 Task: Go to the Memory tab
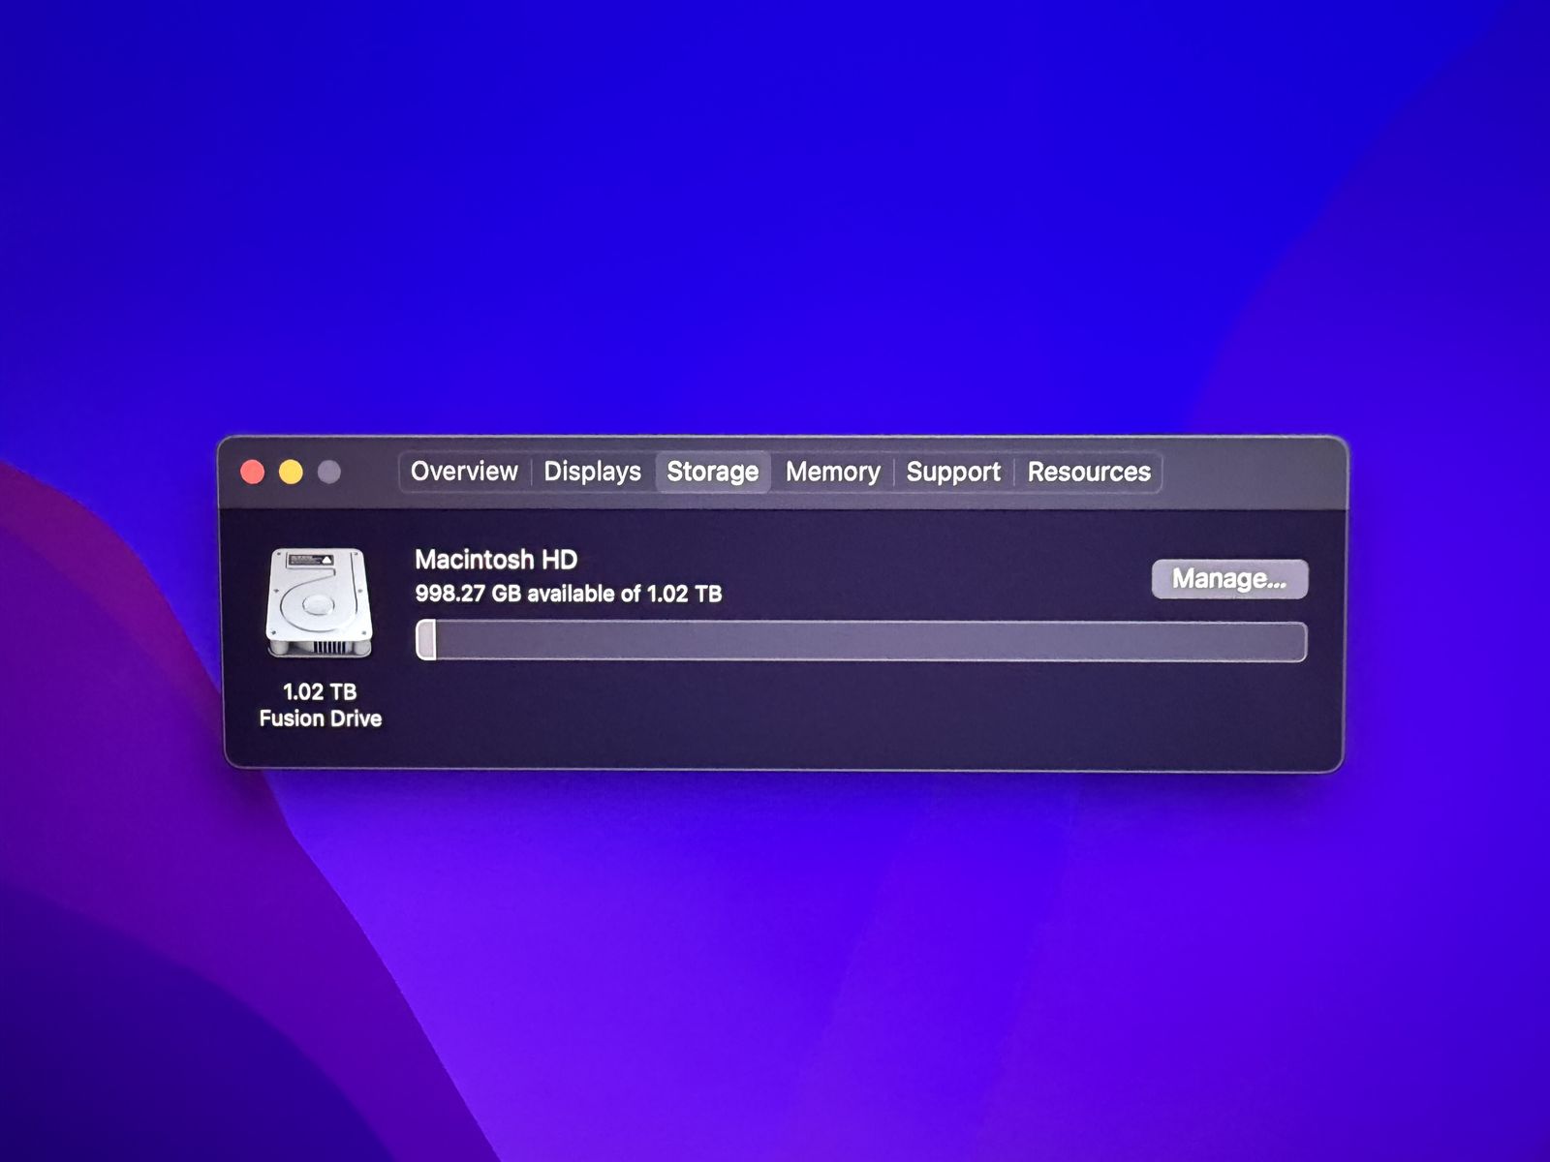tap(832, 472)
